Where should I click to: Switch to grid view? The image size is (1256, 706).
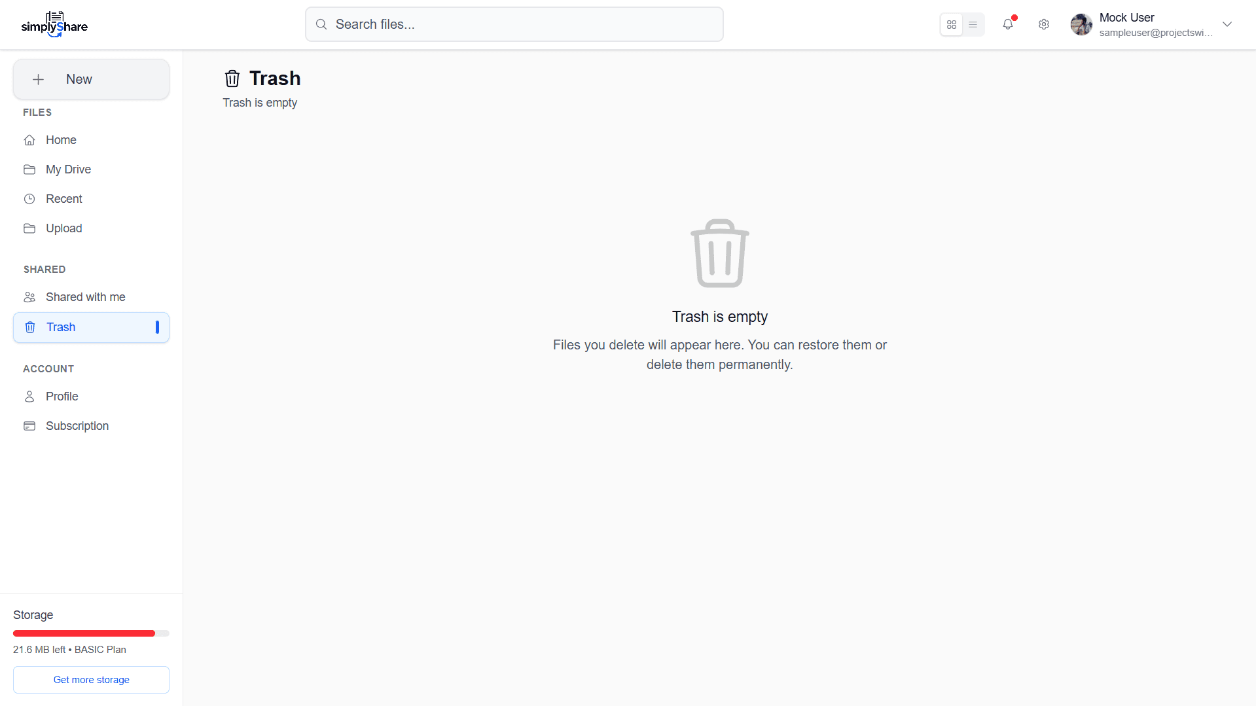(952, 24)
